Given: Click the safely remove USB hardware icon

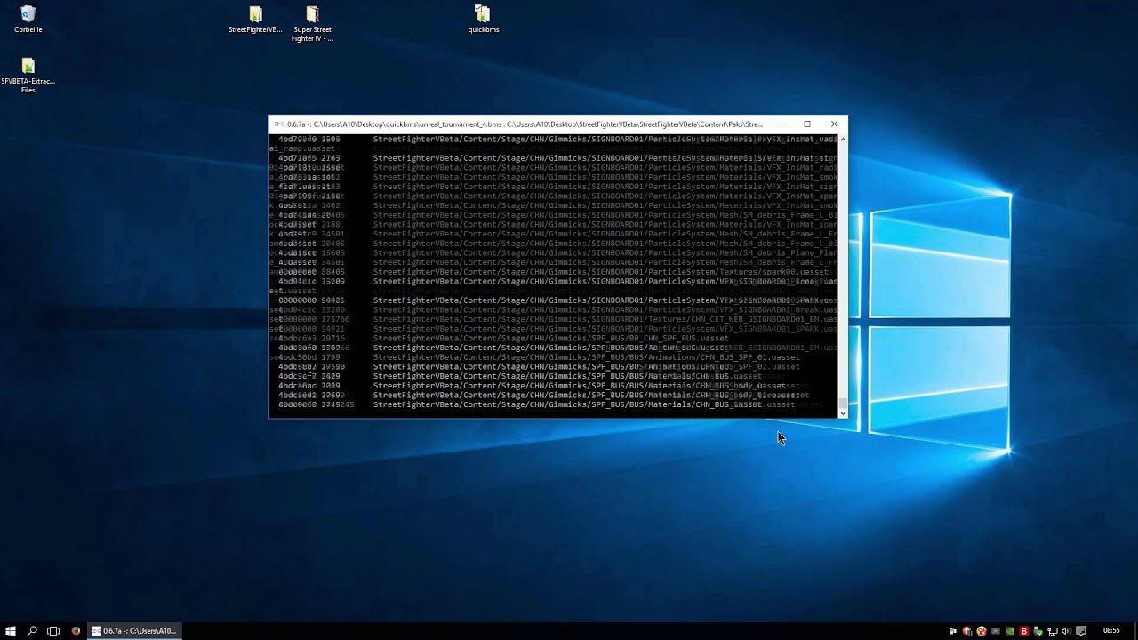Looking at the screenshot, I should 1038,631.
